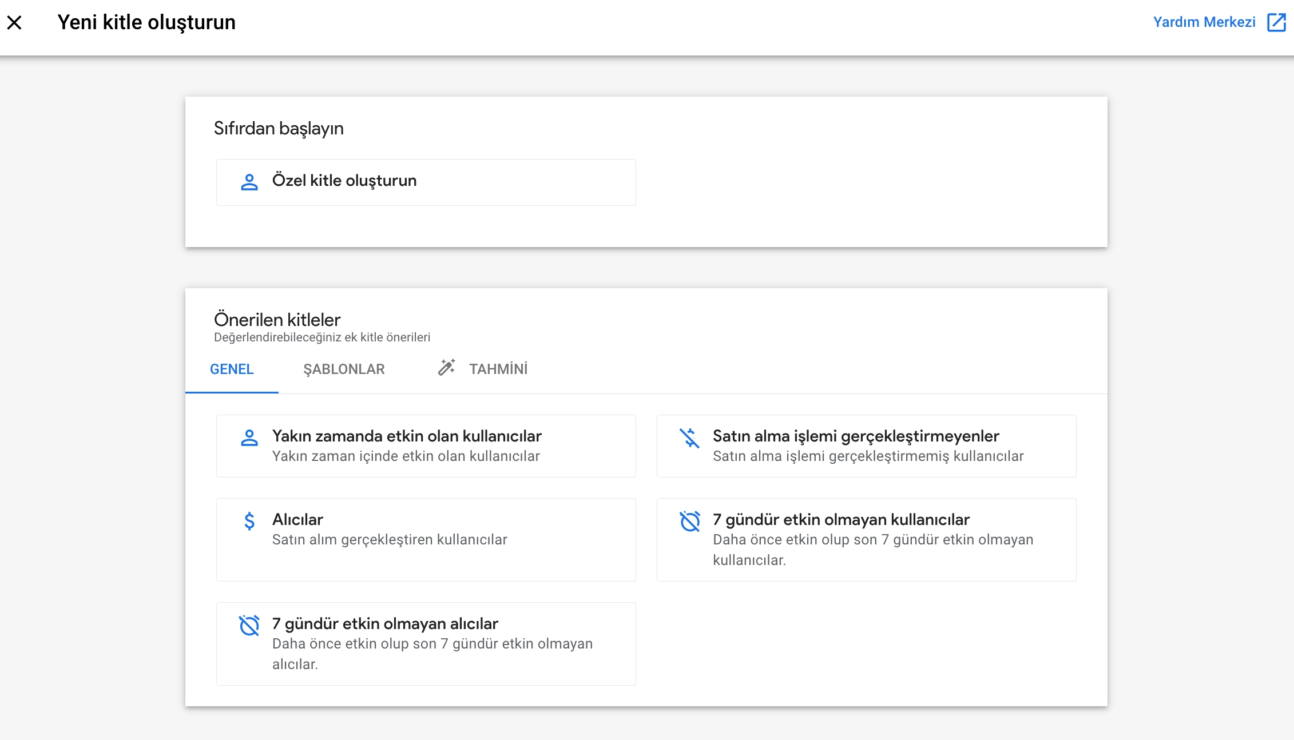This screenshot has width=1294, height=740.
Task: Click person icon in Özel kitle oluşturun
Action: pos(249,182)
